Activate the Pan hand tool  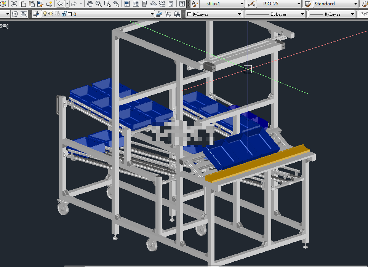(x=90, y=4)
